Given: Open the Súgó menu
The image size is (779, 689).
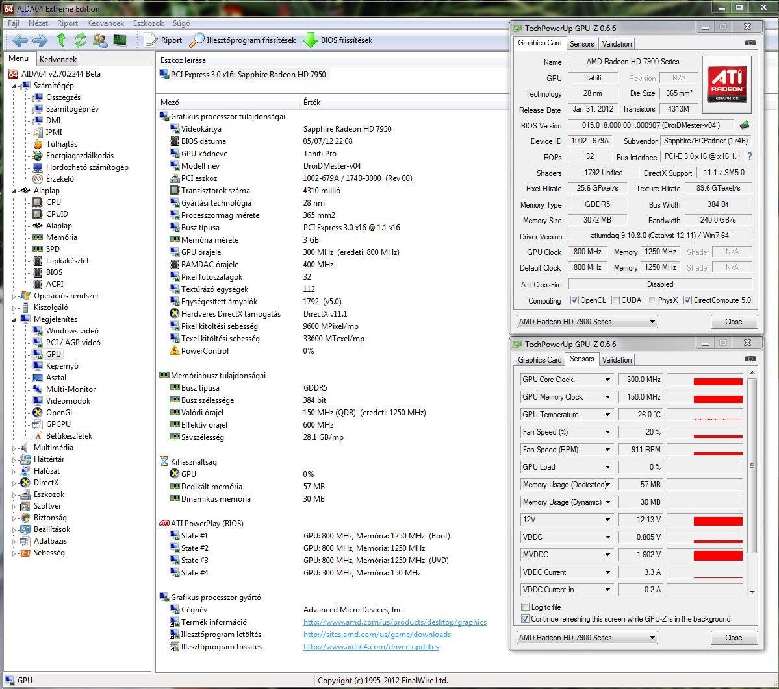Looking at the screenshot, I should (181, 23).
